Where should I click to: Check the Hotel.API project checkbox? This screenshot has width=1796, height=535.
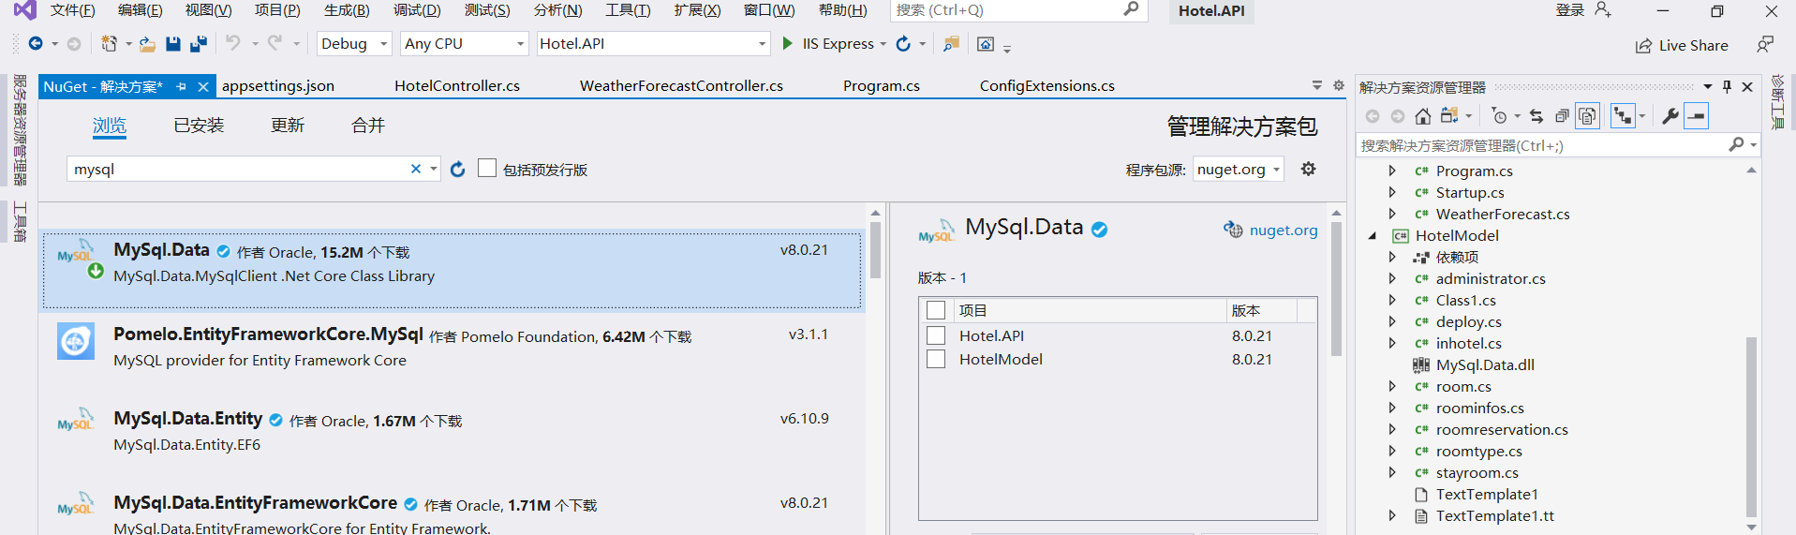tap(936, 335)
